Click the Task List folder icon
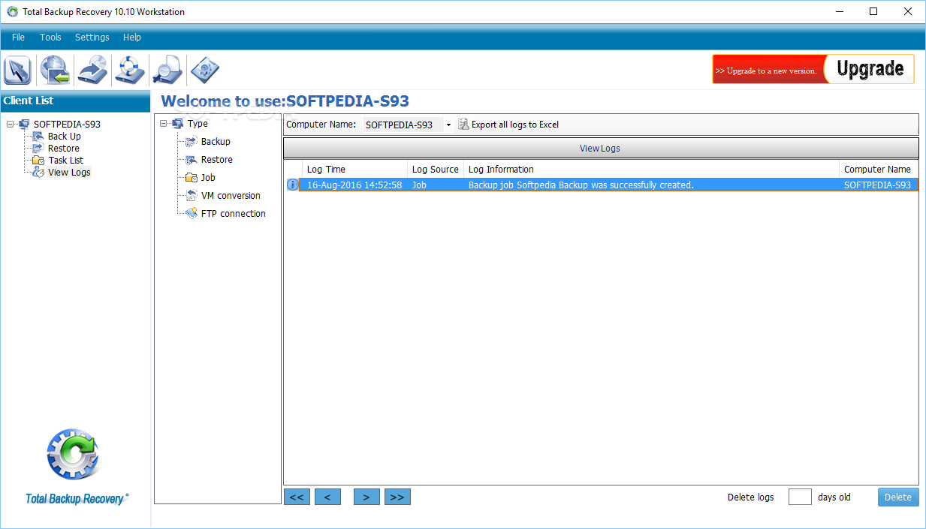The height and width of the screenshot is (529, 926). click(x=38, y=160)
